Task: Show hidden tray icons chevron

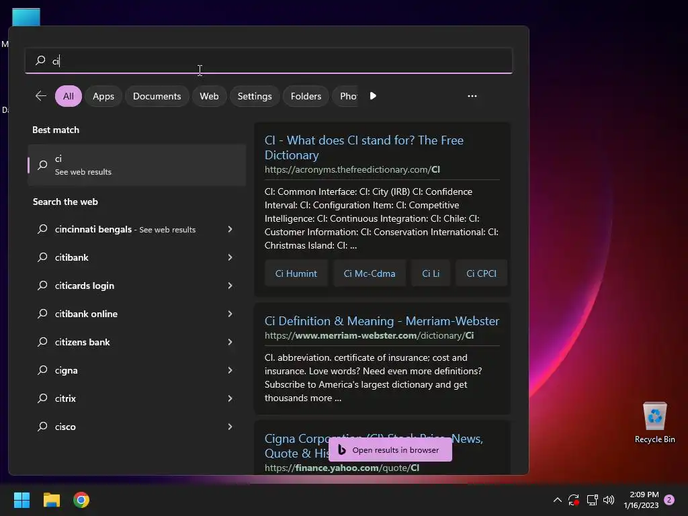Action: pyautogui.click(x=557, y=500)
